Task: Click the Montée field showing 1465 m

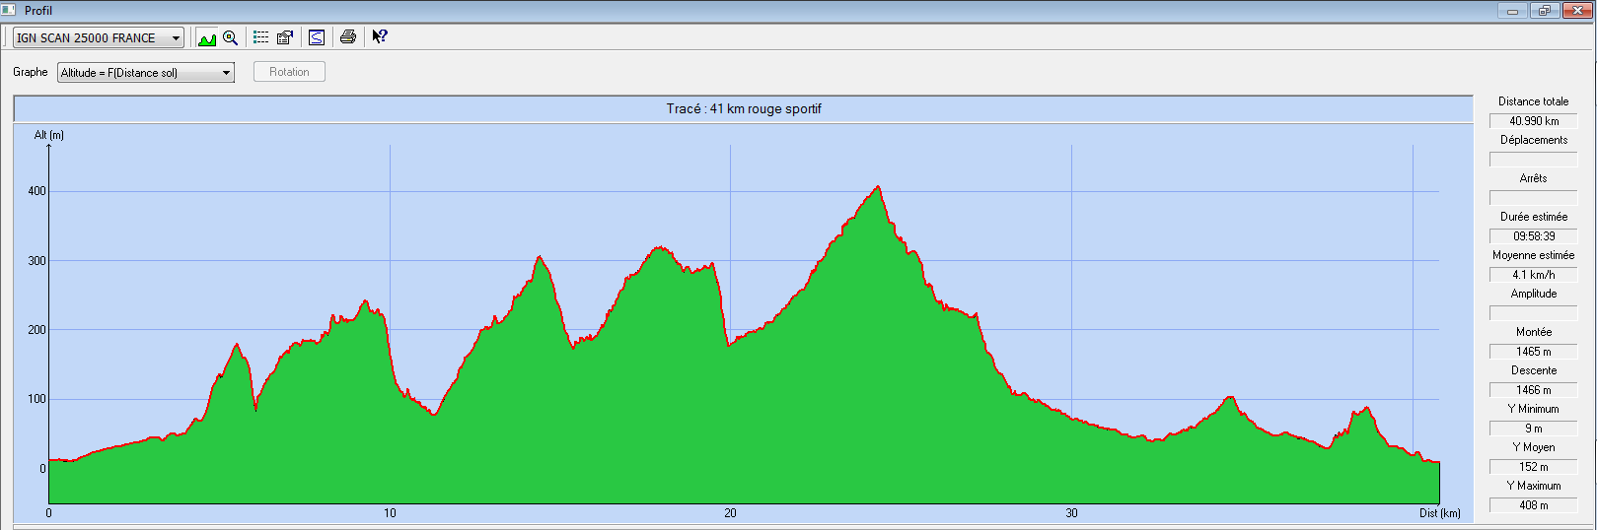Action: point(1534,352)
